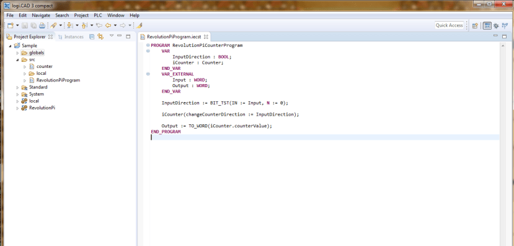Select the globals folder in tree
514x246 pixels.
(37, 53)
